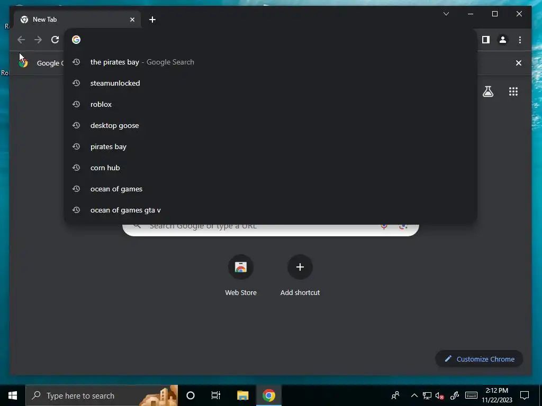The width and height of the screenshot is (542, 406).
Task: Click the browser forward arrow
Action: 38,40
